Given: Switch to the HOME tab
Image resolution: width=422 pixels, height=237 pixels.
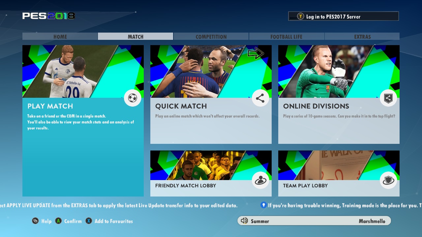Looking at the screenshot, I should [x=60, y=37].
